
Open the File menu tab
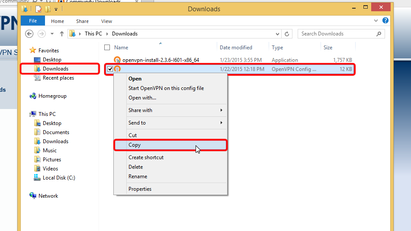(x=33, y=21)
